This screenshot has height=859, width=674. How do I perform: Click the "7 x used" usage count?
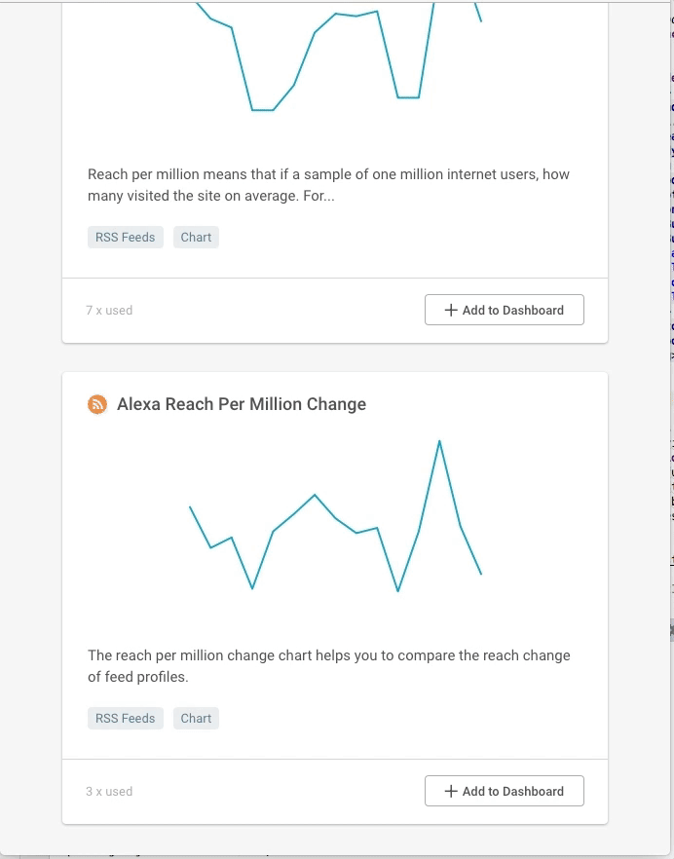(109, 311)
